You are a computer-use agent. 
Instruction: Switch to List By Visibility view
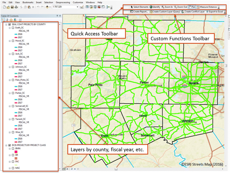click(11, 20)
